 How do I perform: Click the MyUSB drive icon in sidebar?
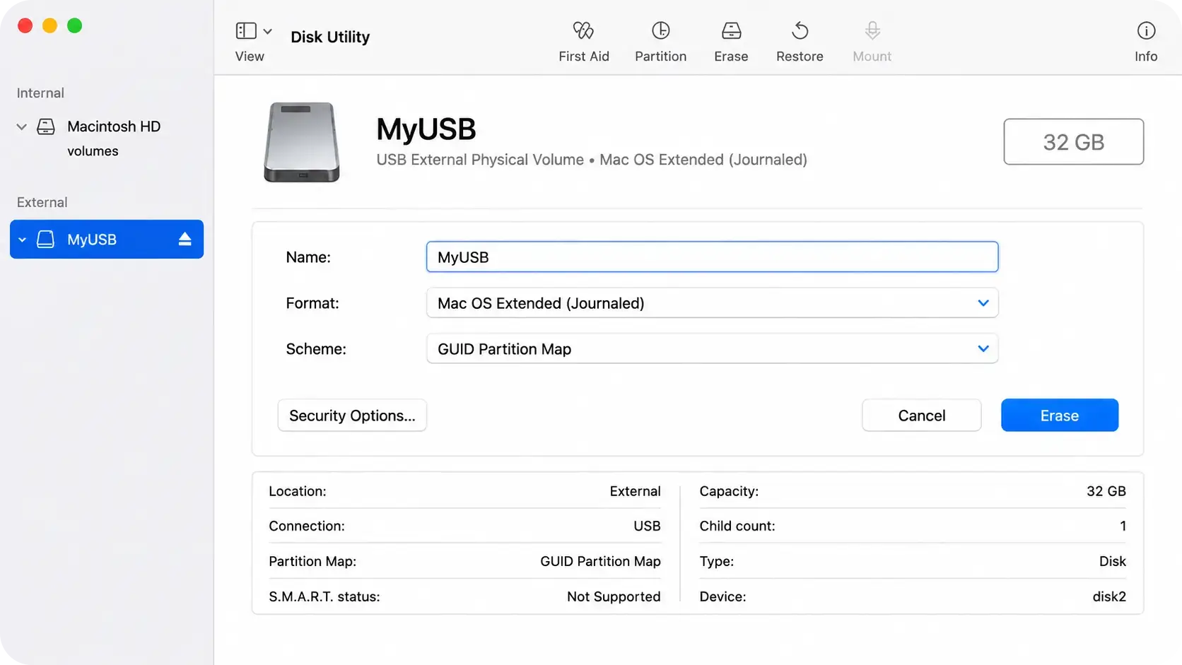click(45, 239)
